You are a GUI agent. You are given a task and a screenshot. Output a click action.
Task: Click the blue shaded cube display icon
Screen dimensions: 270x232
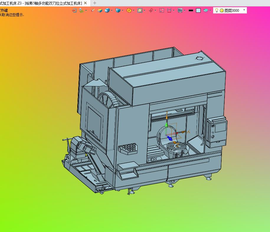pos(107,11)
